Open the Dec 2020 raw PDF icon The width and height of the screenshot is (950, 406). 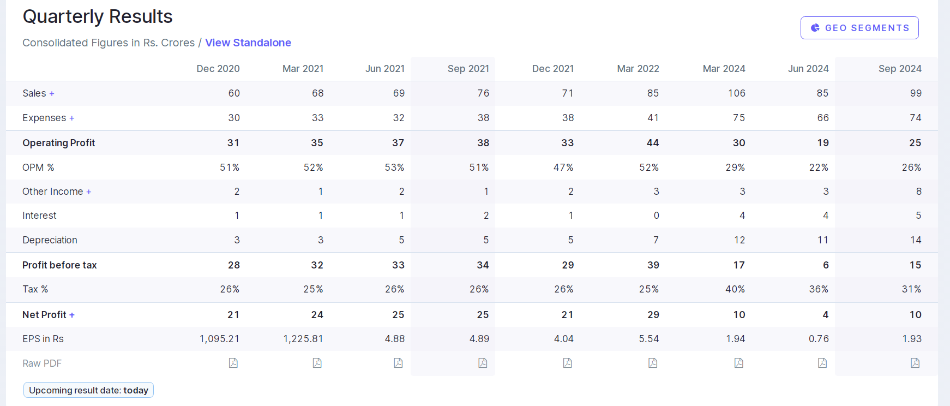pyautogui.click(x=233, y=363)
